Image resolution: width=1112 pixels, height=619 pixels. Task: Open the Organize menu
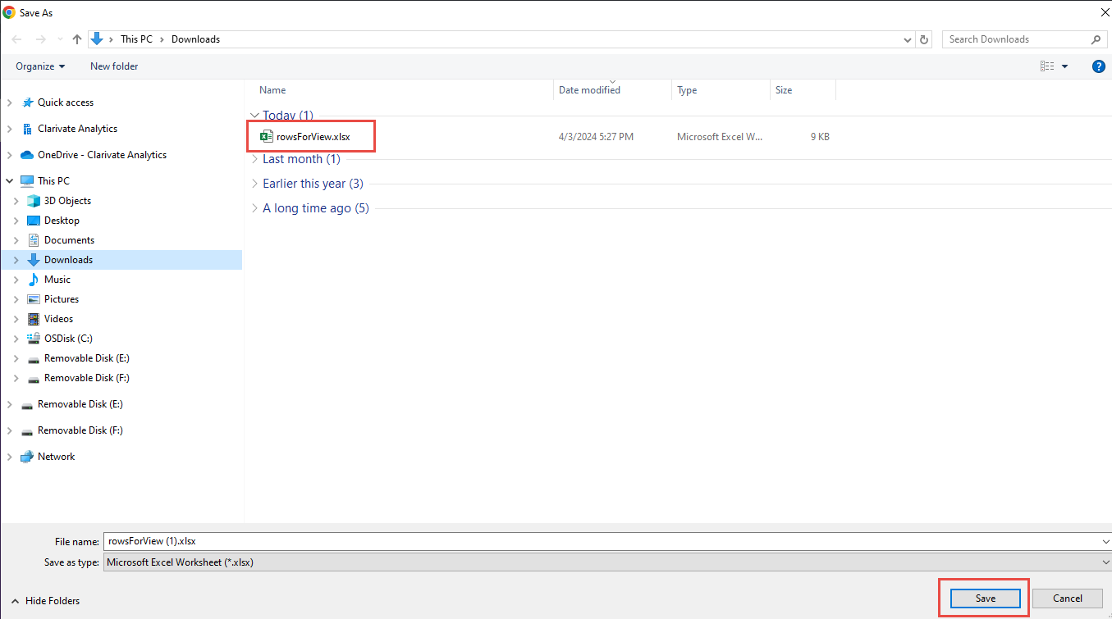40,66
